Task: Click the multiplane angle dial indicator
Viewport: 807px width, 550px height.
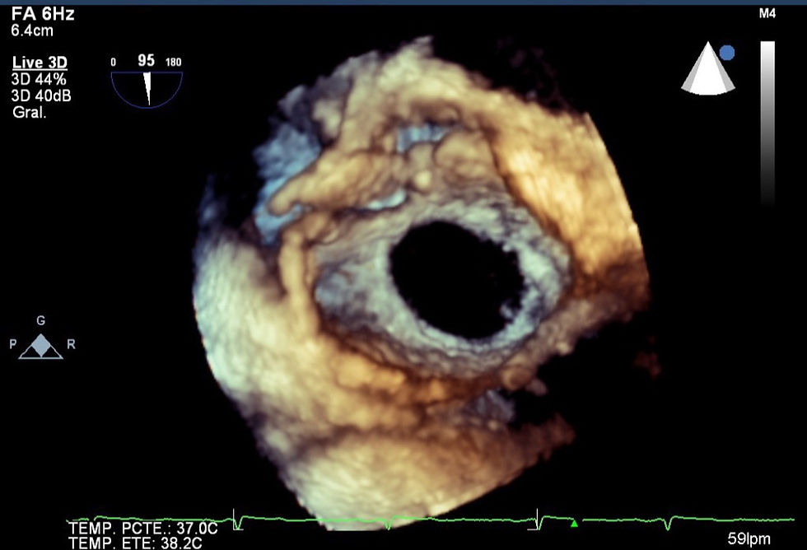Action: (x=147, y=88)
